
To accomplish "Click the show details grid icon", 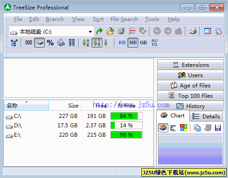I will point(72,43).
